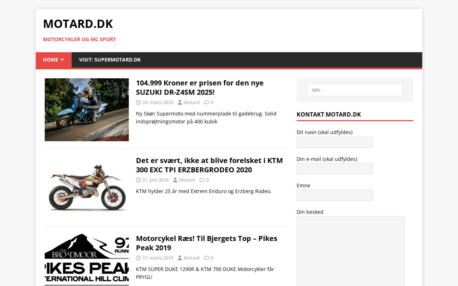The image size is (458, 286).
Task: Open author Motard on the Pikes Peak article
Action: coord(191,258)
